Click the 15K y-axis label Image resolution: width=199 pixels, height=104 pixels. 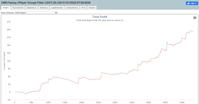coord(9,53)
